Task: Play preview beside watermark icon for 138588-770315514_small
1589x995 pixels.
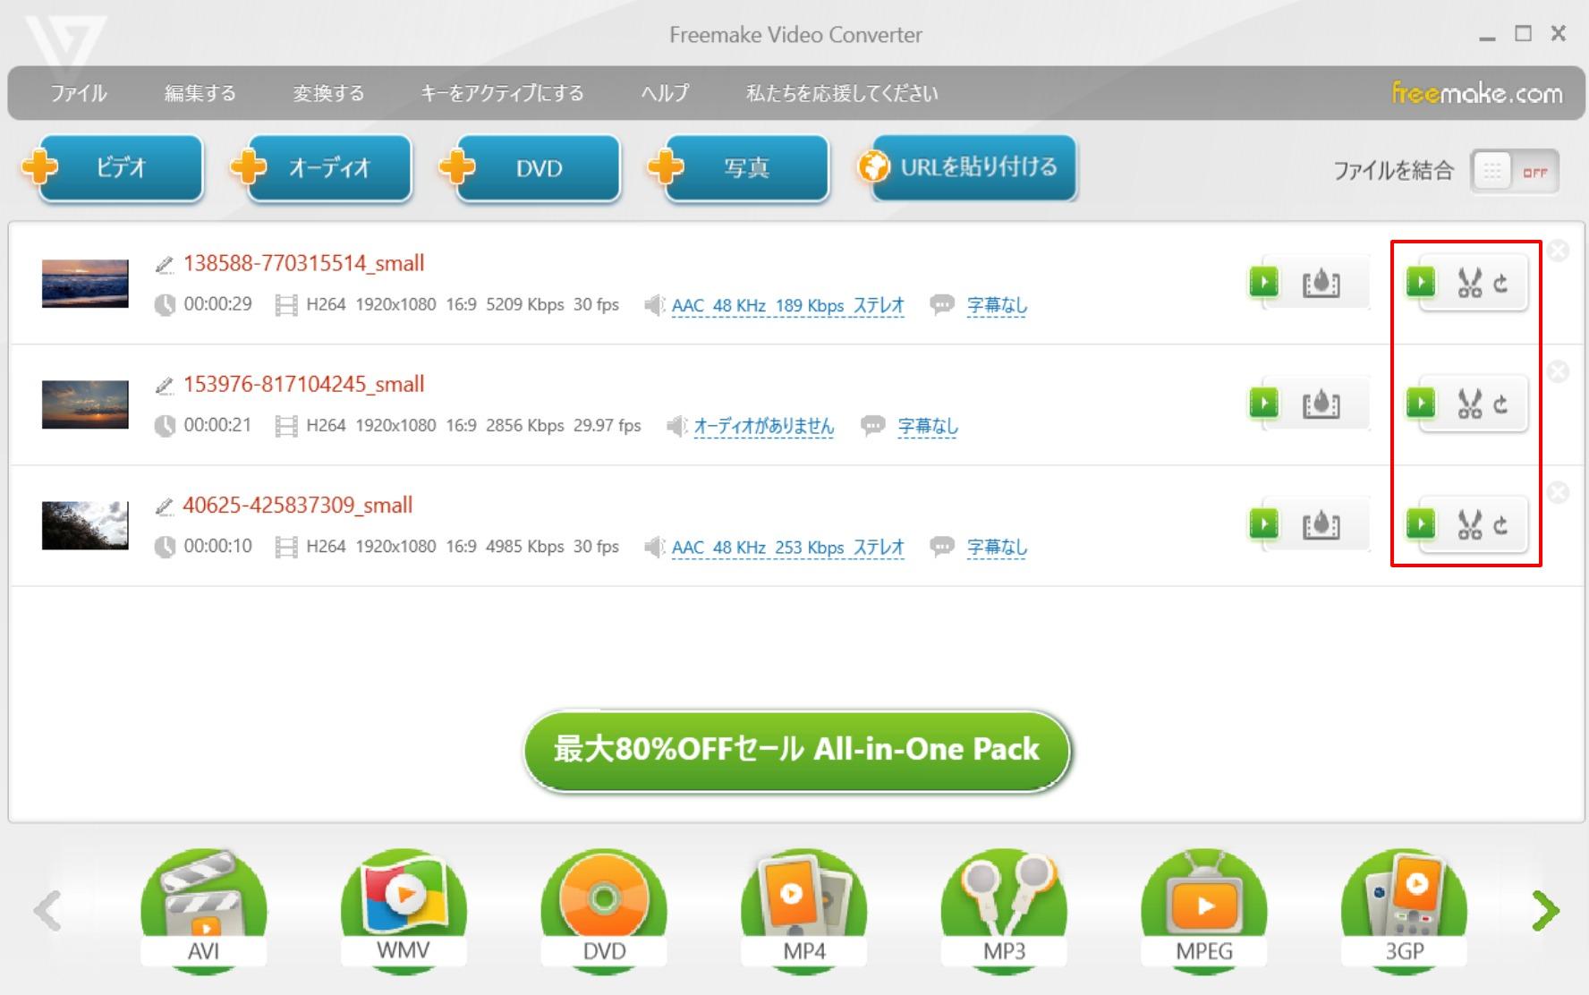Action: pyautogui.click(x=1263, y=283)
